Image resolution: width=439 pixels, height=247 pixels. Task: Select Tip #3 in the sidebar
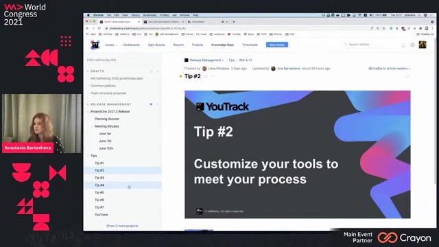[99, 178]
